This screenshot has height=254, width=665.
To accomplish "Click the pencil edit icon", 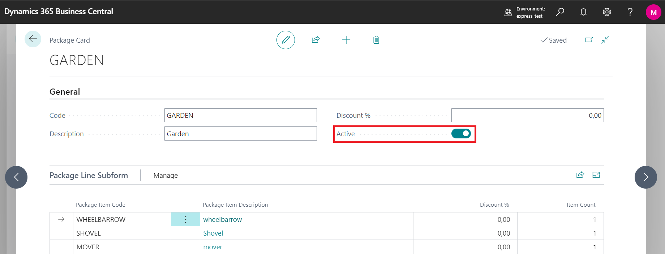I will (x=286, y=40).
